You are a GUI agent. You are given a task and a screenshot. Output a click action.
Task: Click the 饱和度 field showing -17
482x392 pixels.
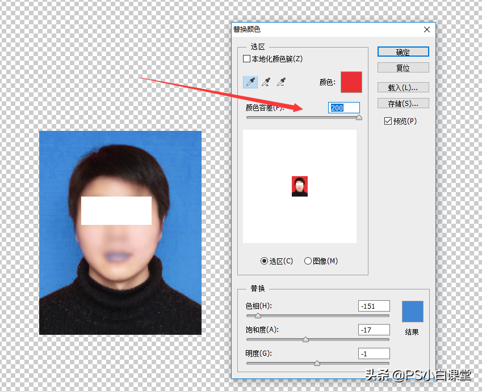pos(374,330)
